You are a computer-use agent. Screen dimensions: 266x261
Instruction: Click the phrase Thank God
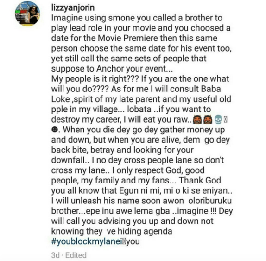(200, 180)
